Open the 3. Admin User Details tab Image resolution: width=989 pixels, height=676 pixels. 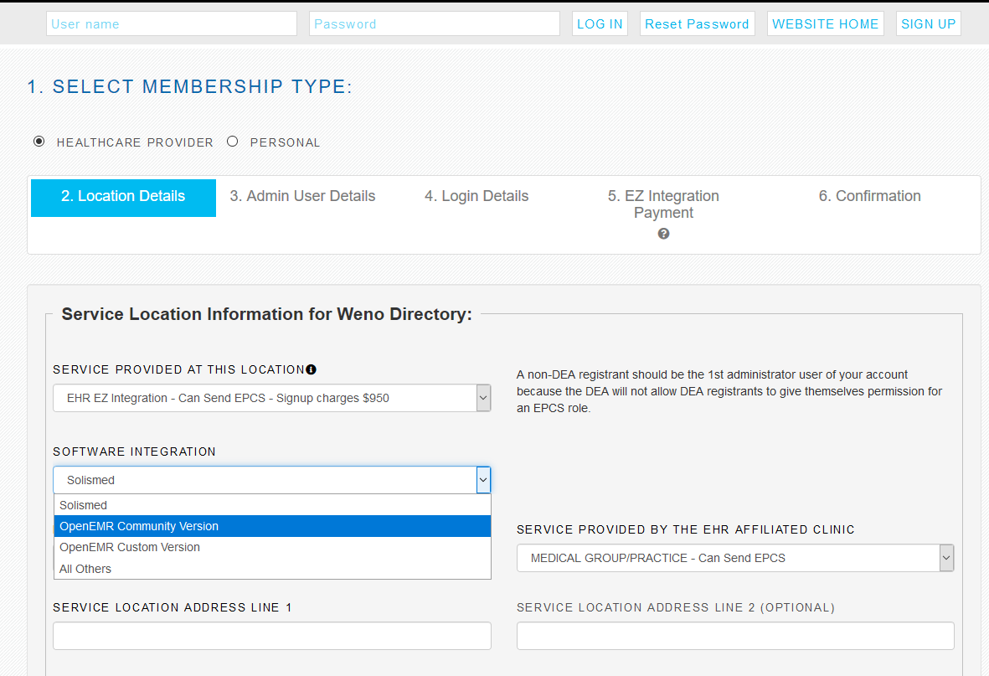pyautogui.click(x=303, y=196)
